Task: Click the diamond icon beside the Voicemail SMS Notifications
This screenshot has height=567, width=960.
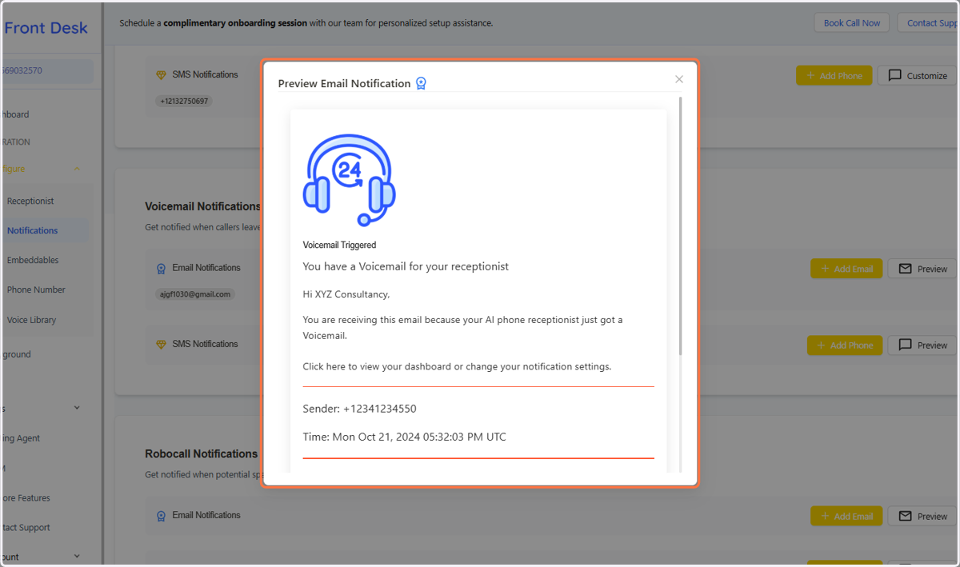Action: tap(161, 345)
